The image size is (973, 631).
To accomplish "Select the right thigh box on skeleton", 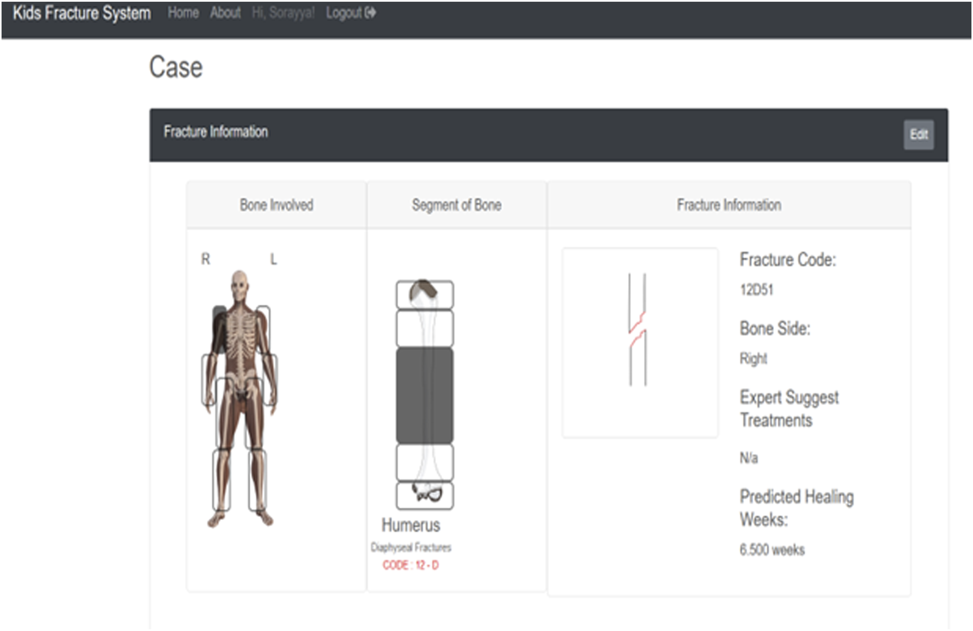I will [x=224, y=413].
